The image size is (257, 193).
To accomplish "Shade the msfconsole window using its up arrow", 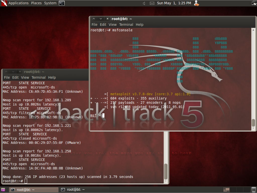I will [x=94, y=19].
